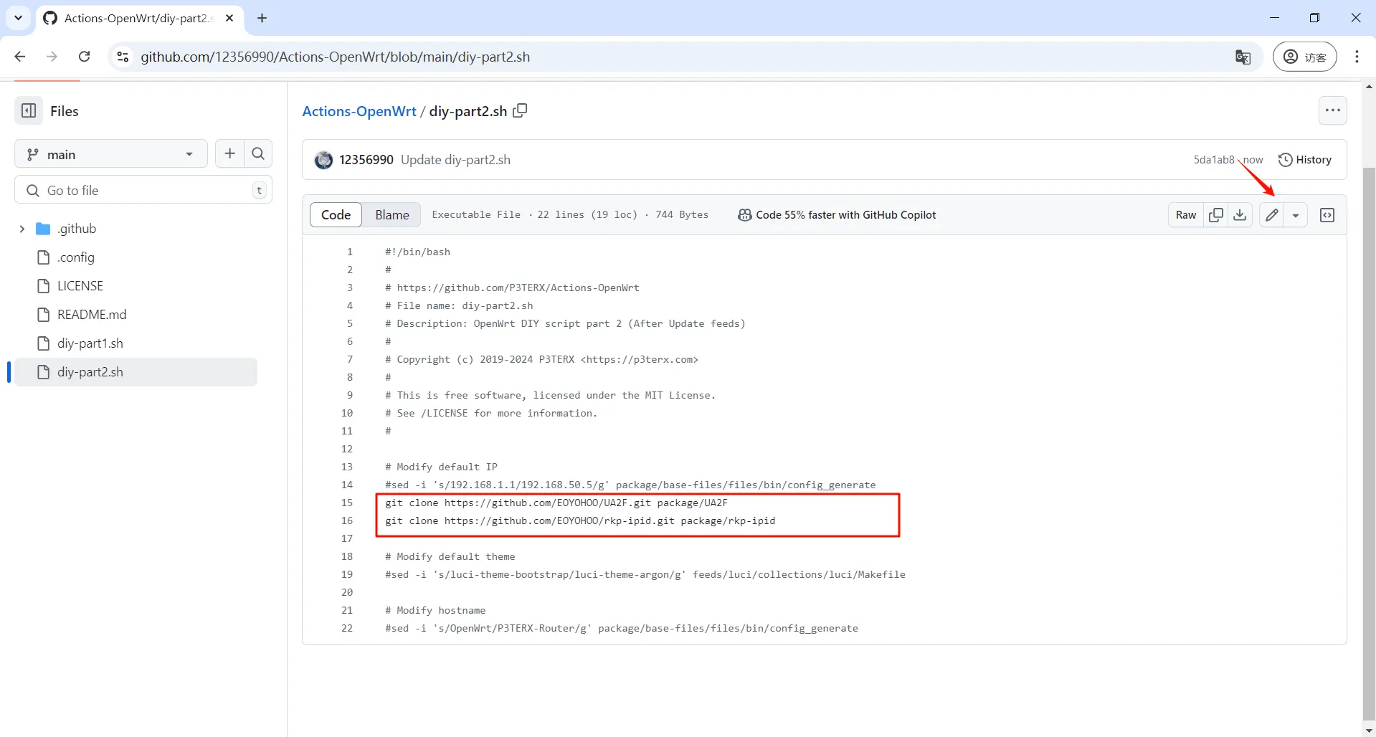The width and height of the screenshot is (1376, 737).
Task: Edit the file with the pencil icon
Action: [1271, 214]
